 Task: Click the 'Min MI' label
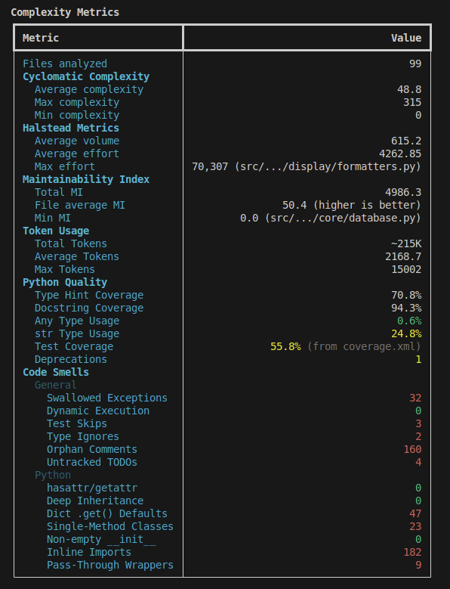(53, 218)
